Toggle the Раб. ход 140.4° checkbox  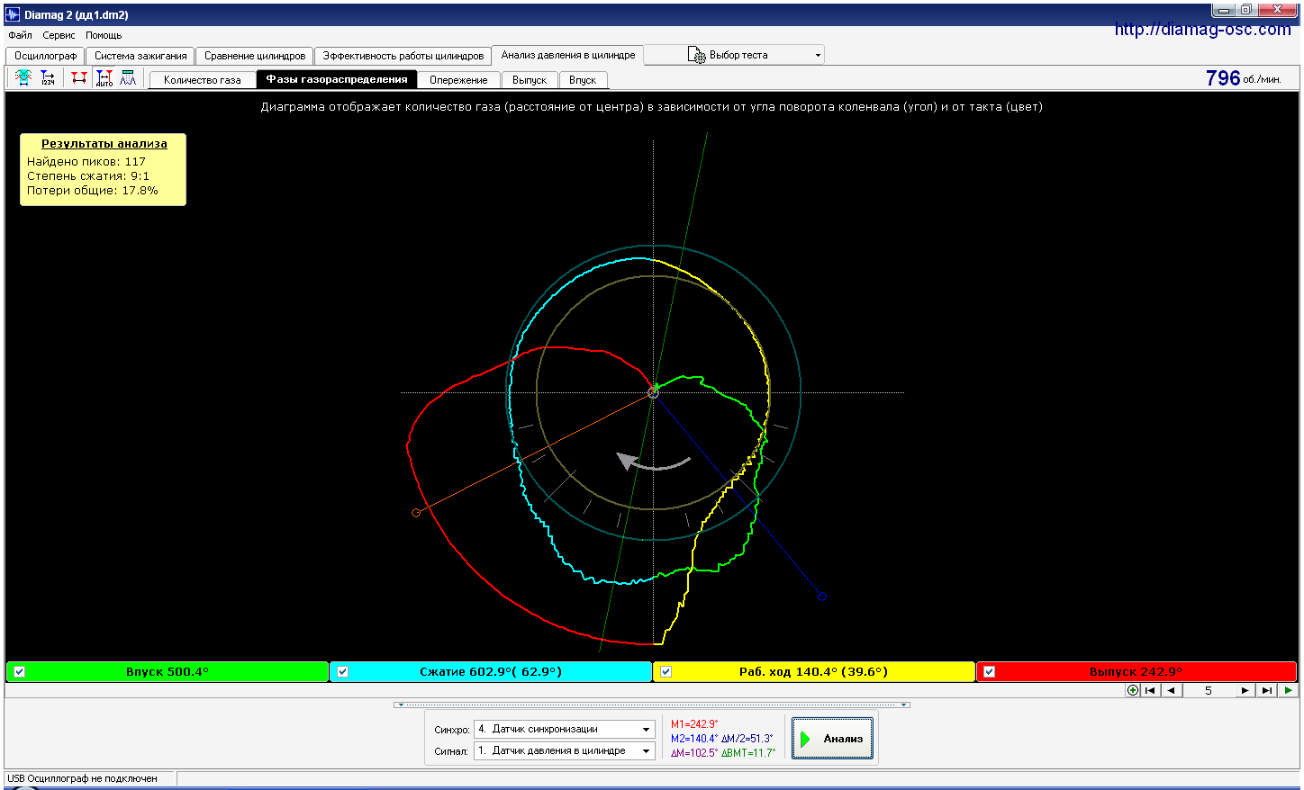click(x=666, y=671)
